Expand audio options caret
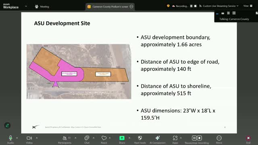 (x=17, y=138)
